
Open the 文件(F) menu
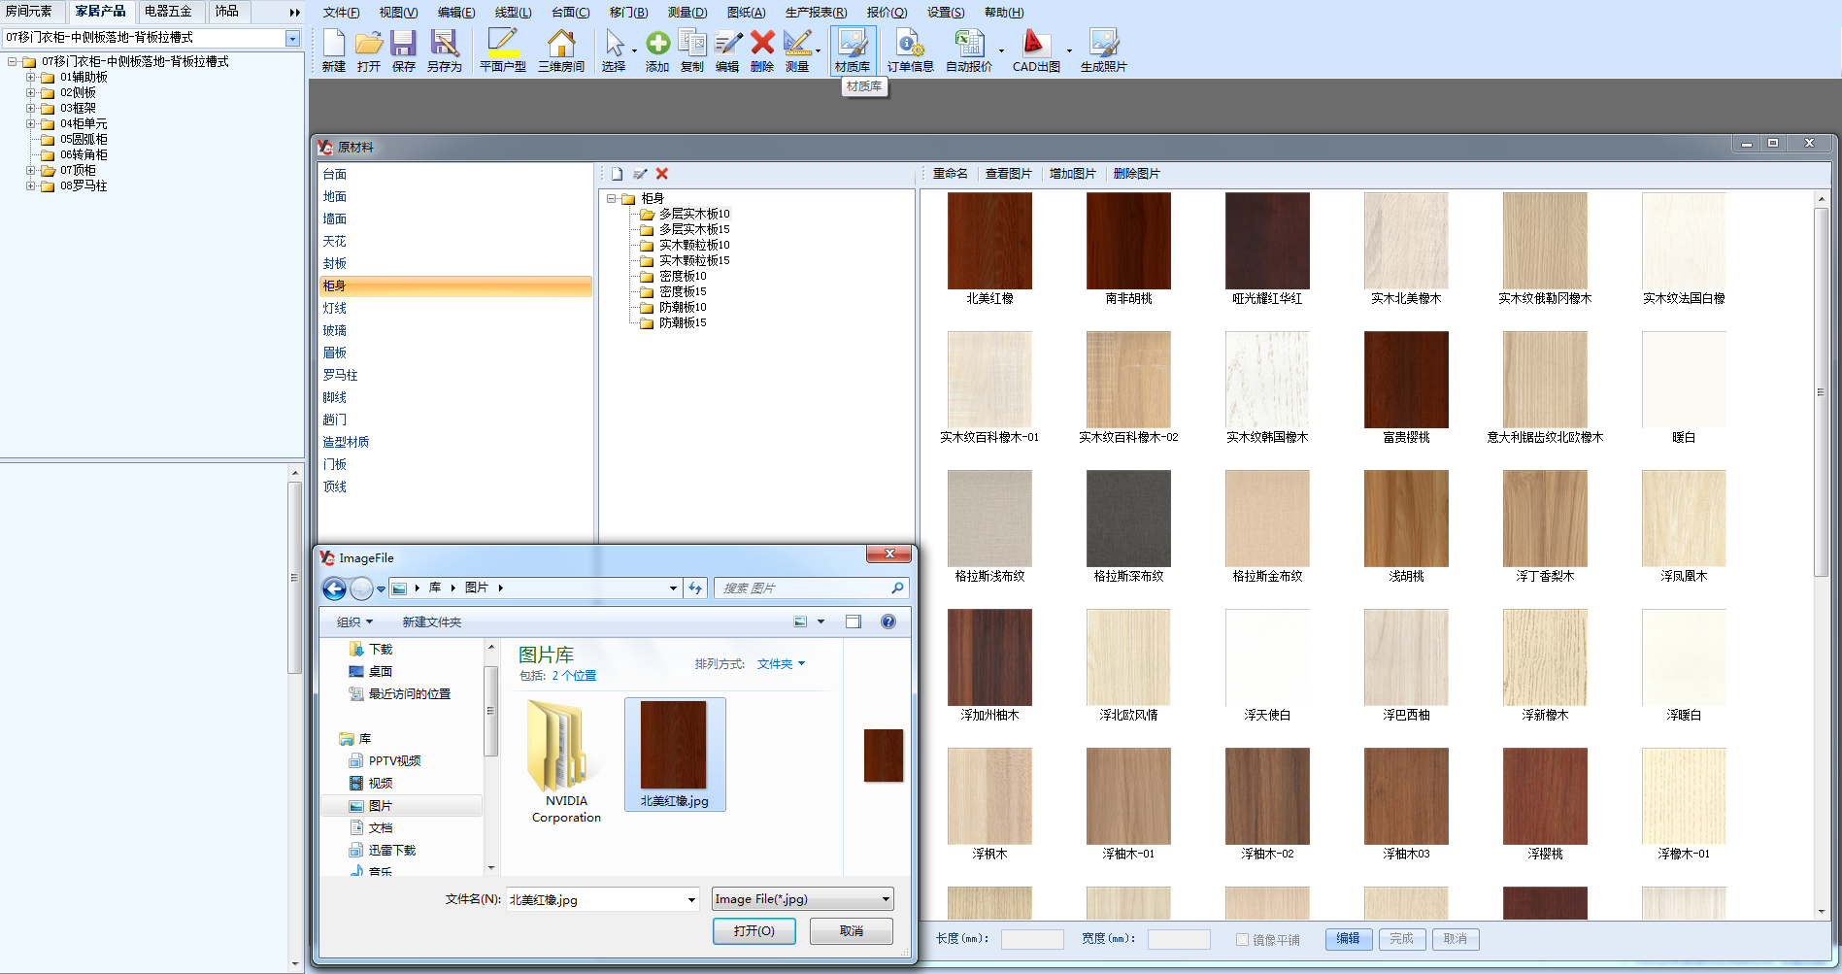[341, 13]
